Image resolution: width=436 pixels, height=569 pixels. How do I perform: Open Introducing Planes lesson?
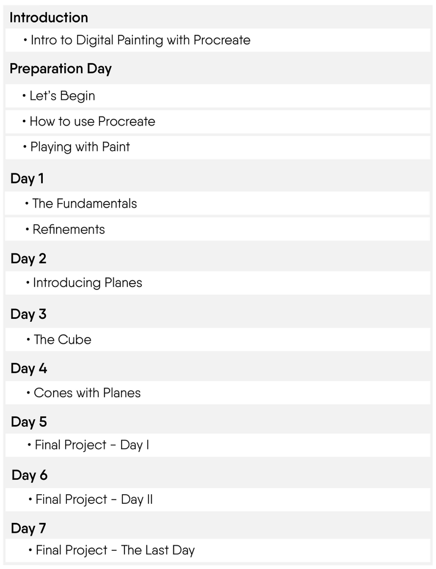pyautogui.click(x=87, y=283)
